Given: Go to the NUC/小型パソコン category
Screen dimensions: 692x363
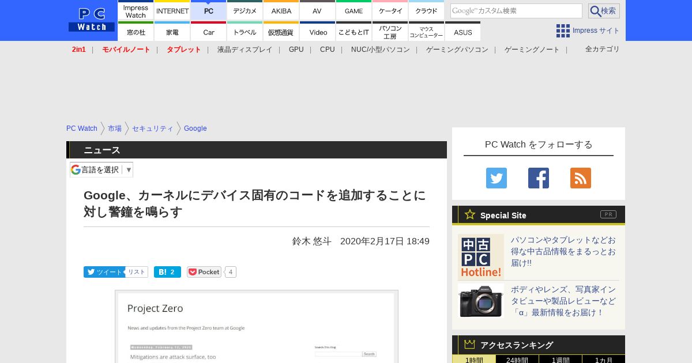Looking at the screenshot, I should (x=381, y=50).
